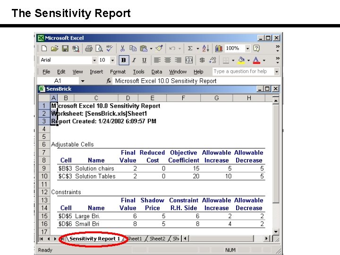Click the New workbook icon

[x=44, y=48]
